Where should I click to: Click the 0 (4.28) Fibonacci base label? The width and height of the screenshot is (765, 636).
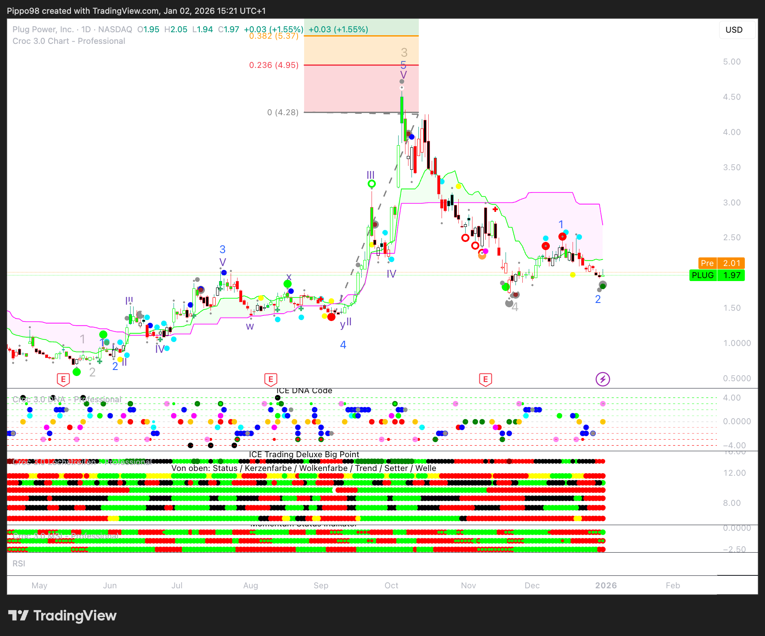coord(283,113)
